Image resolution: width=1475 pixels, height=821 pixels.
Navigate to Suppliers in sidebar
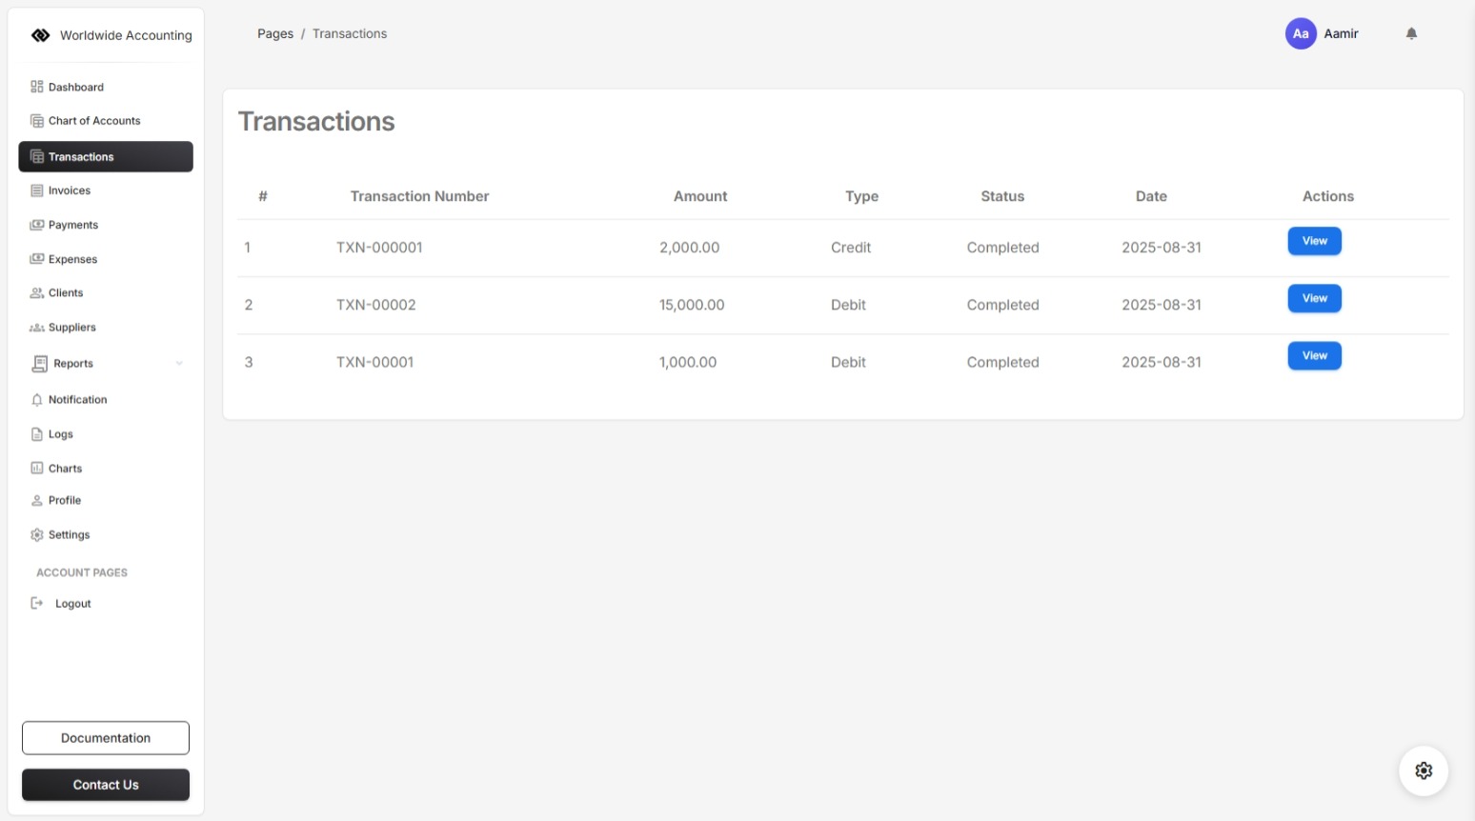[71, 328]
